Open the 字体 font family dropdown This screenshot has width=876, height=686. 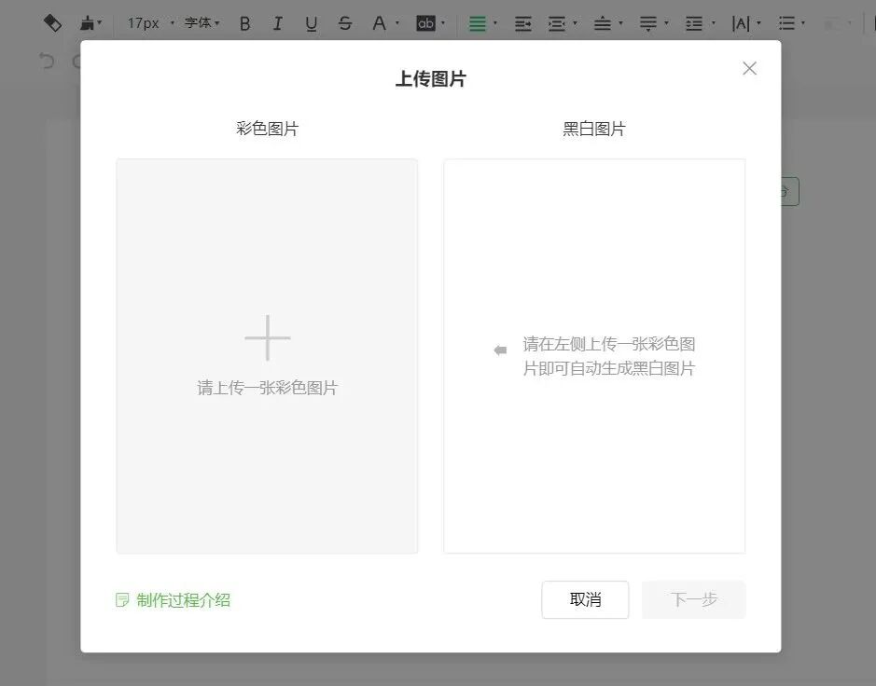coord(202,23)
